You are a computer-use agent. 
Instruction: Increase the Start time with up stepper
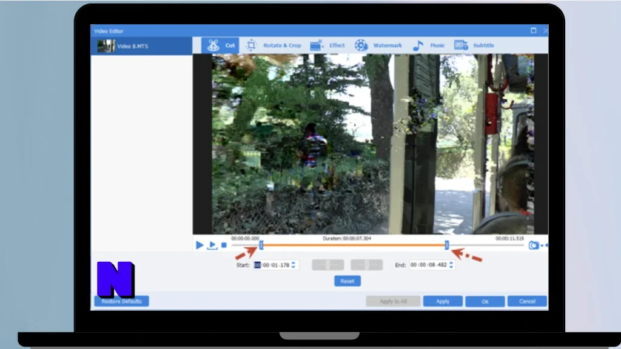pos(294,263)
